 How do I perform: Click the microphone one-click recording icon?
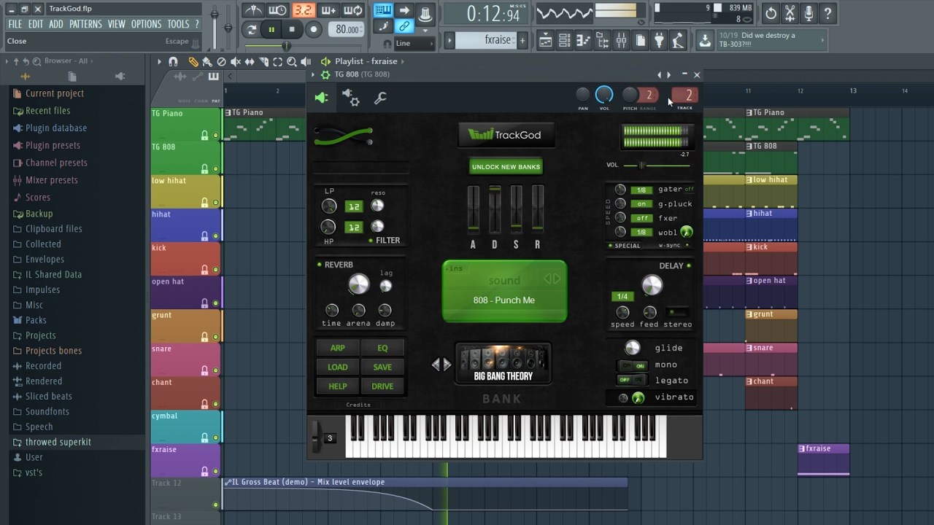(x=808, y=13)
